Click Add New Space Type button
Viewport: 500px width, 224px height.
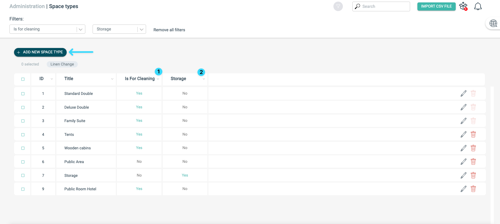(40, 52)
